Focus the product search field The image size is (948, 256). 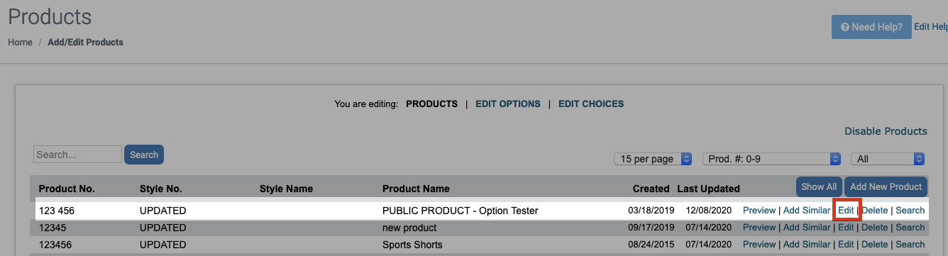[78, 155]
